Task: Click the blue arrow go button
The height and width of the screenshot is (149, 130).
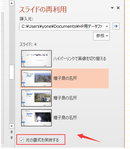Action: click(x=116, y=26)
